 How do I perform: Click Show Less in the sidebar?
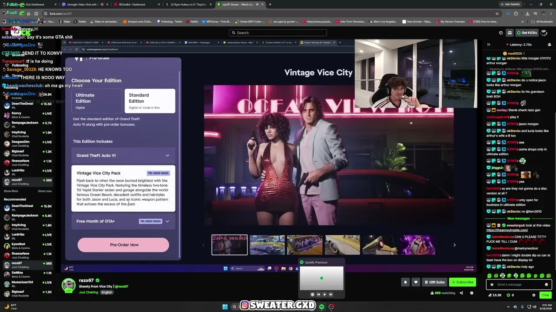45,191
